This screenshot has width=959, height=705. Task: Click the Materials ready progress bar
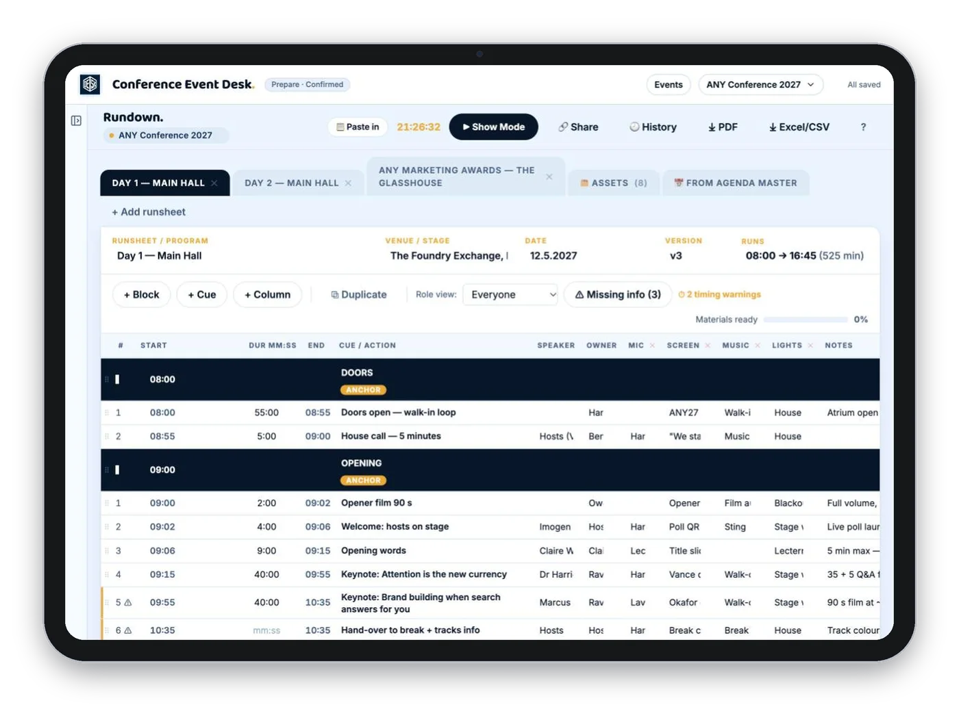pyautogui.click(x=806, y=320)
